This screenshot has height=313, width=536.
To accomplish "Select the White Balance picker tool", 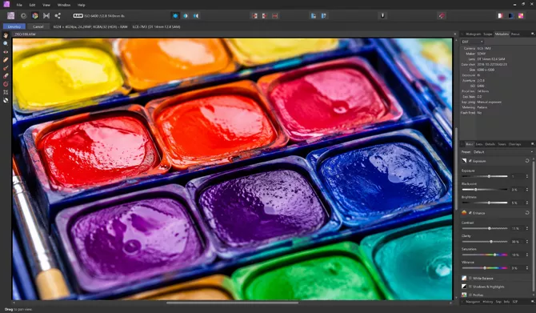I will click(6, 100).
